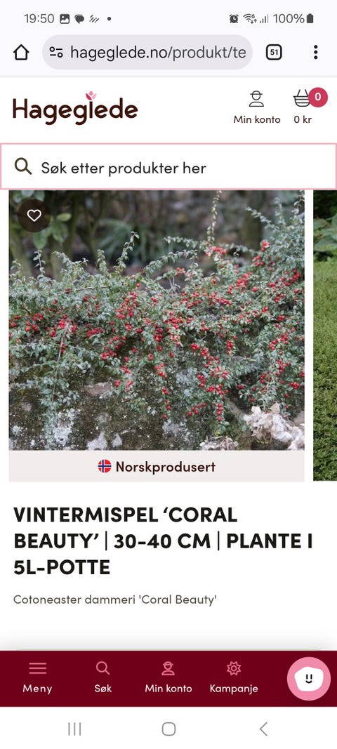
Task: Open the browser tab switcher showing 51
Action: (274, 53)
